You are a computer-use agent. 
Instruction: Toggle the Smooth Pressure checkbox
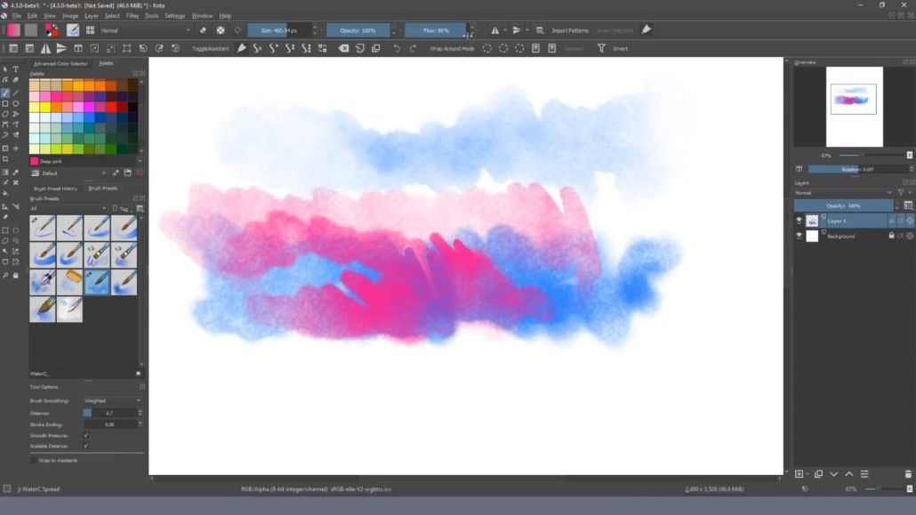pos(86,436)
